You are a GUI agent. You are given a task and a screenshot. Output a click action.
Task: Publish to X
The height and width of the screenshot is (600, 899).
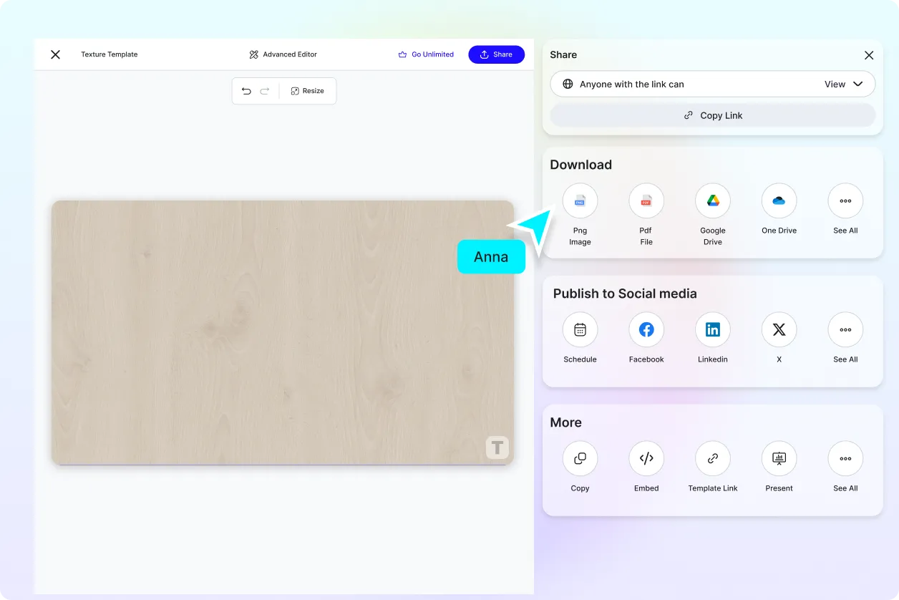[779, 329]
